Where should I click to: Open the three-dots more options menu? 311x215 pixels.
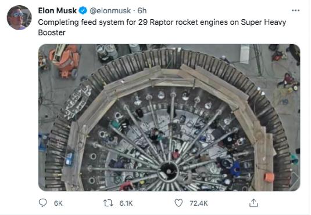point(295,10)
